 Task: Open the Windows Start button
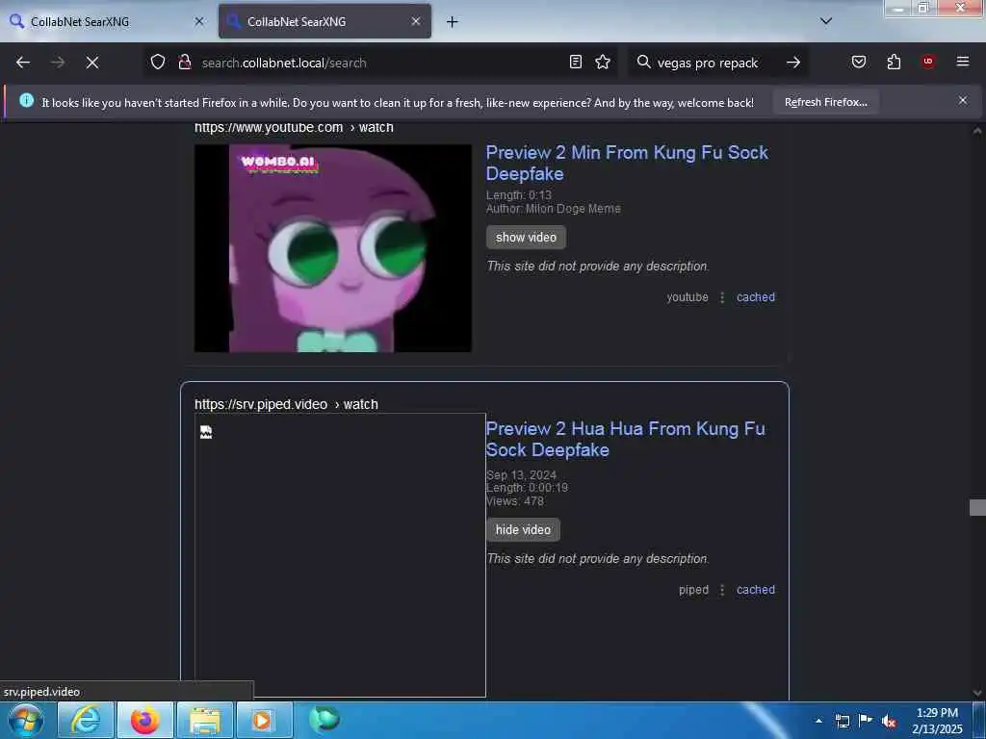click(26, 720)
